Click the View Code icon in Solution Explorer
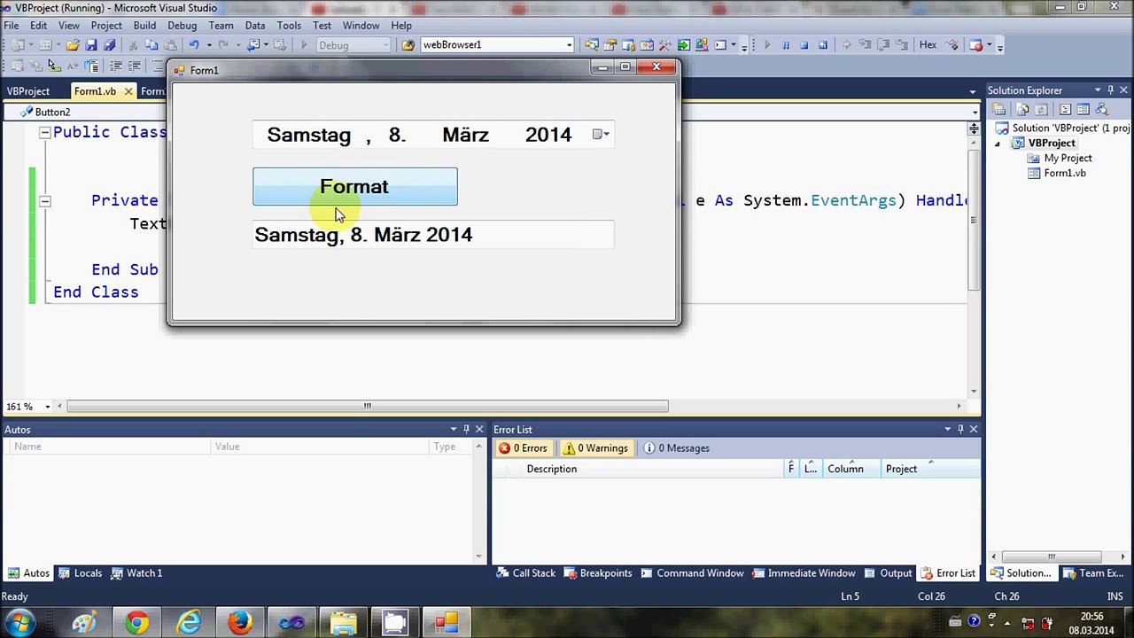The image size is (1134, 638). [x=1065, y=110]
